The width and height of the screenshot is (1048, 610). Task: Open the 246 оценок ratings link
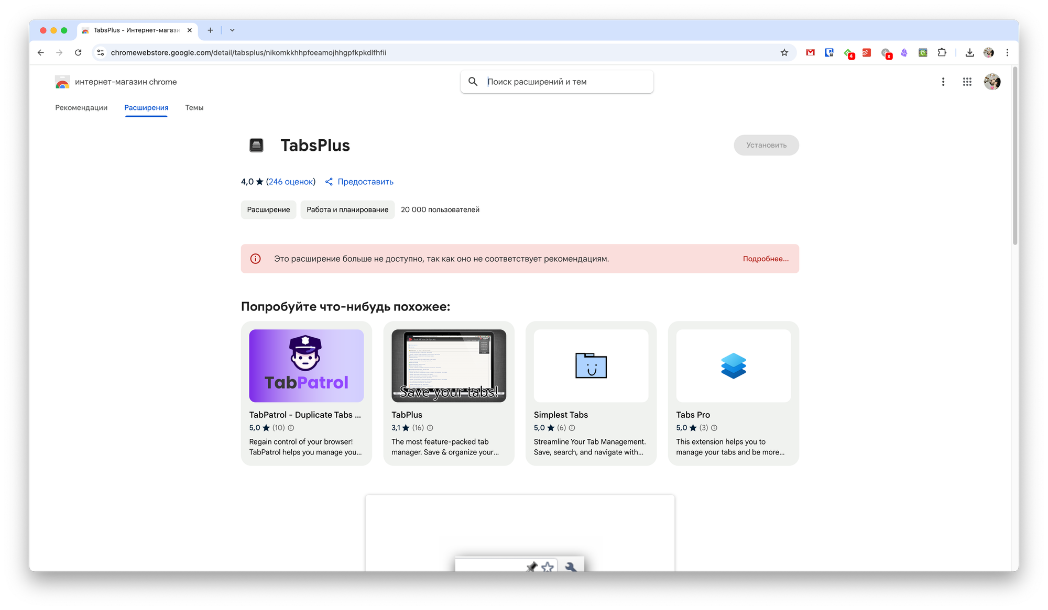coord(291,182)
